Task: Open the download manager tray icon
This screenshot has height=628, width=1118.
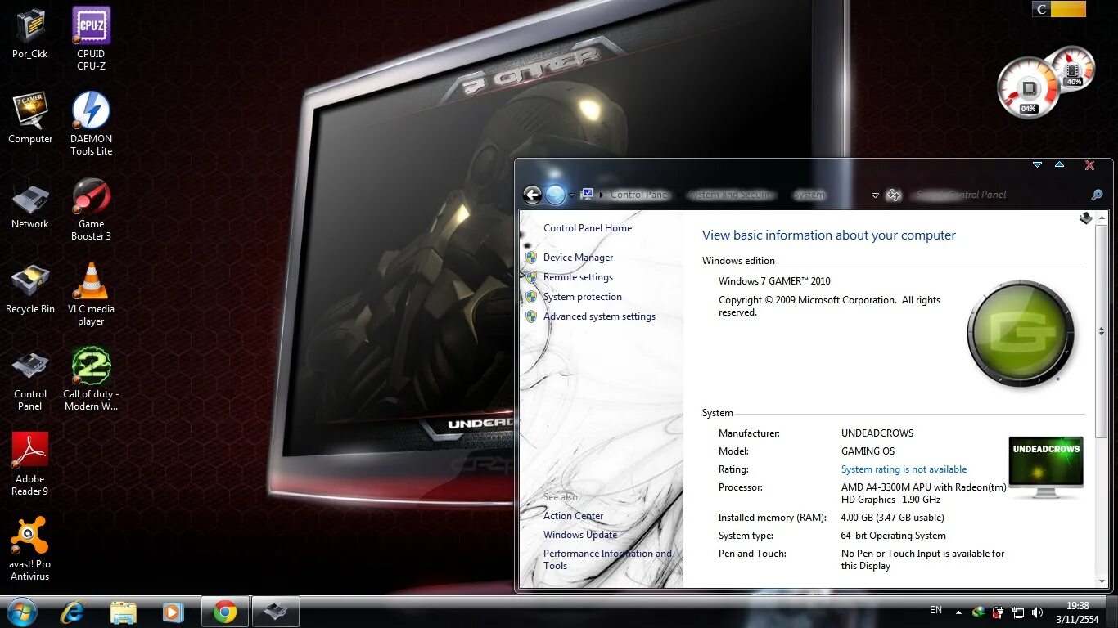Action: coord(978,612)
